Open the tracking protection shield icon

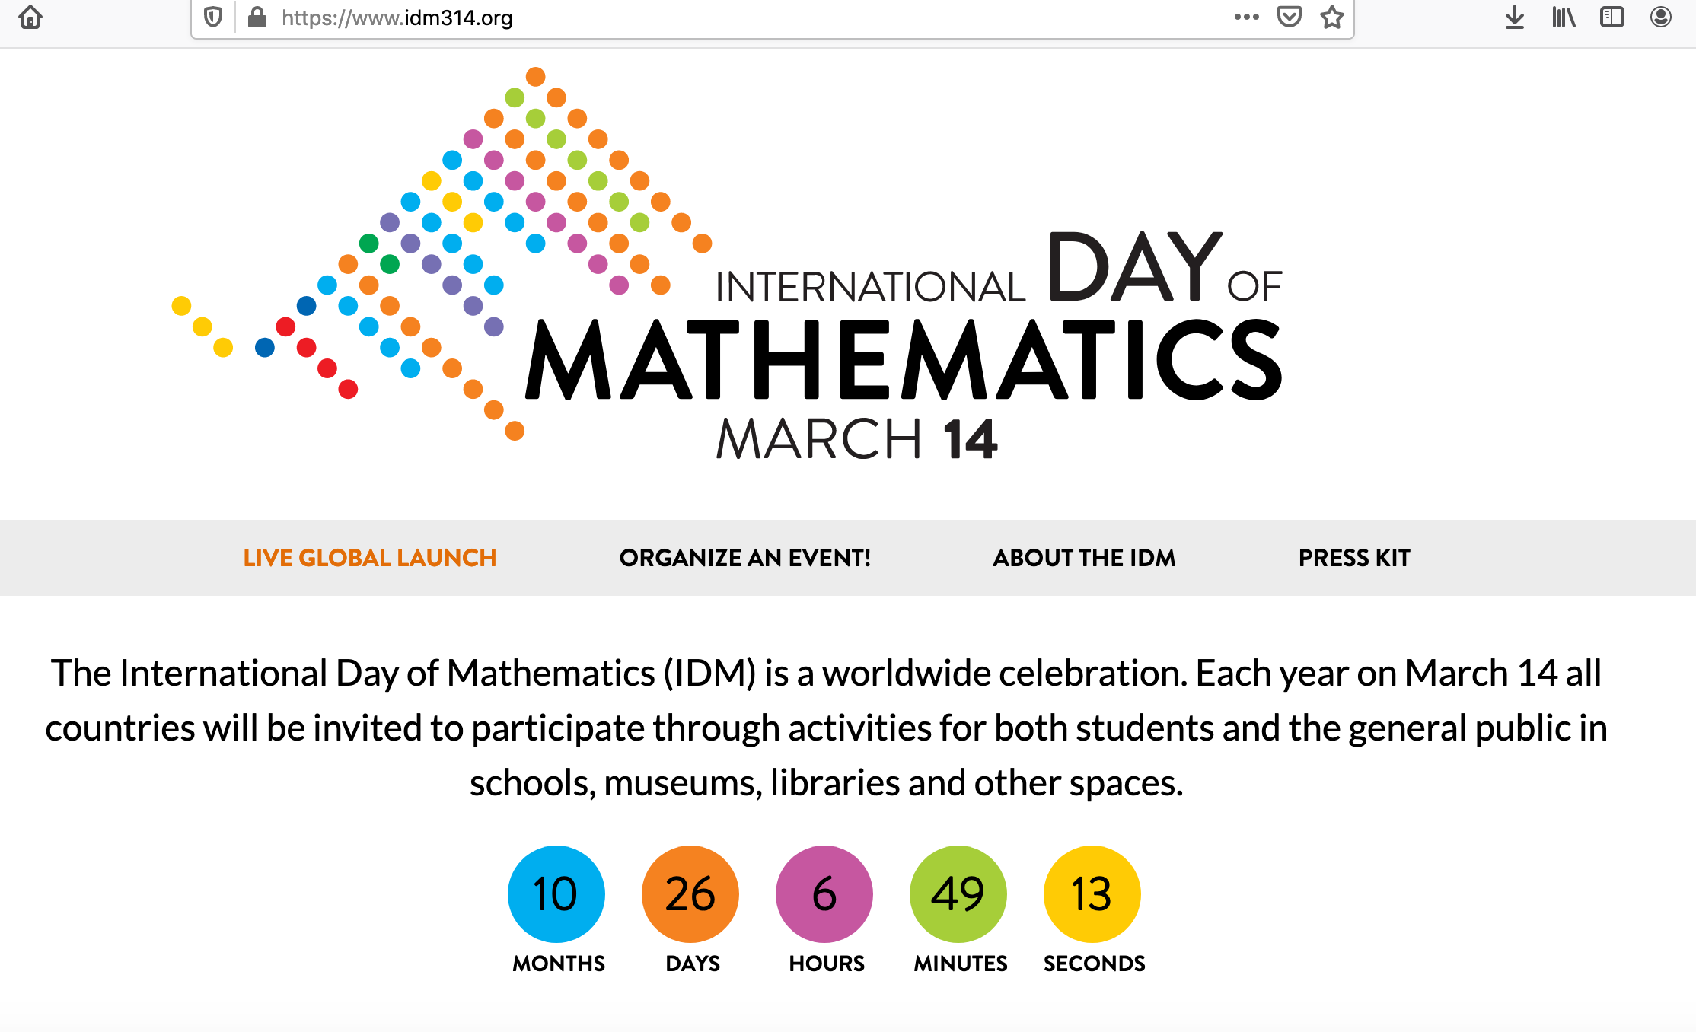[213, 17]
